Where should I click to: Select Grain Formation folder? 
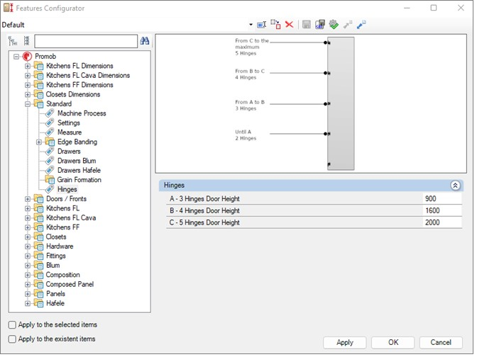pos(79,180)
